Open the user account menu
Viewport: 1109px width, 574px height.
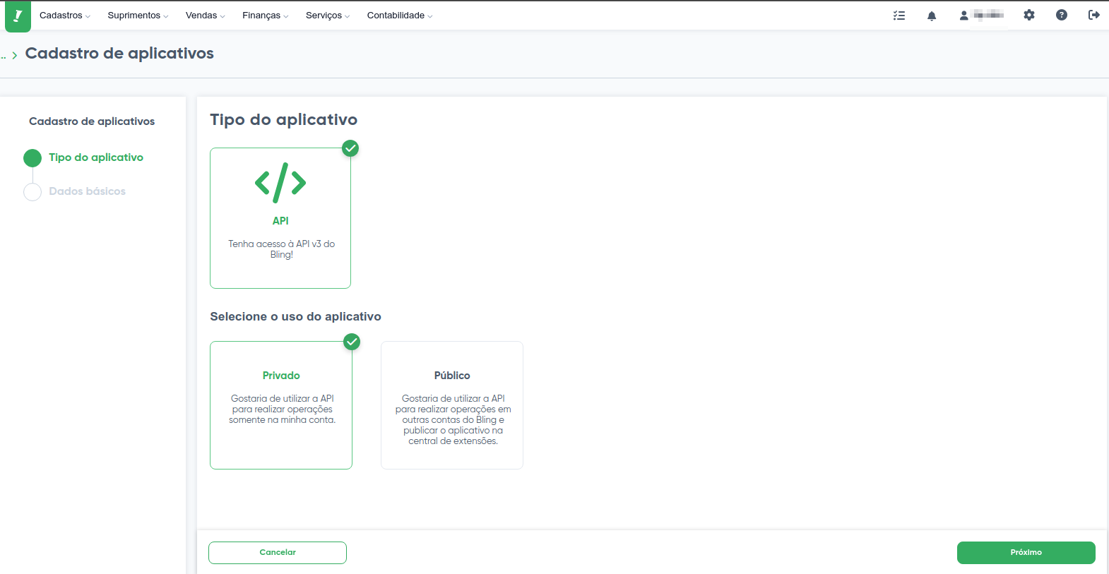tap(982, 16)
